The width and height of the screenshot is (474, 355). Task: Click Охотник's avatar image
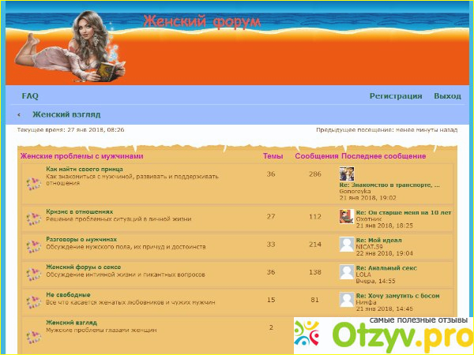click(x=346, y=216)
